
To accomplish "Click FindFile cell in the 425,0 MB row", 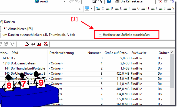I will pyautogui.click(x=136, y=74).
